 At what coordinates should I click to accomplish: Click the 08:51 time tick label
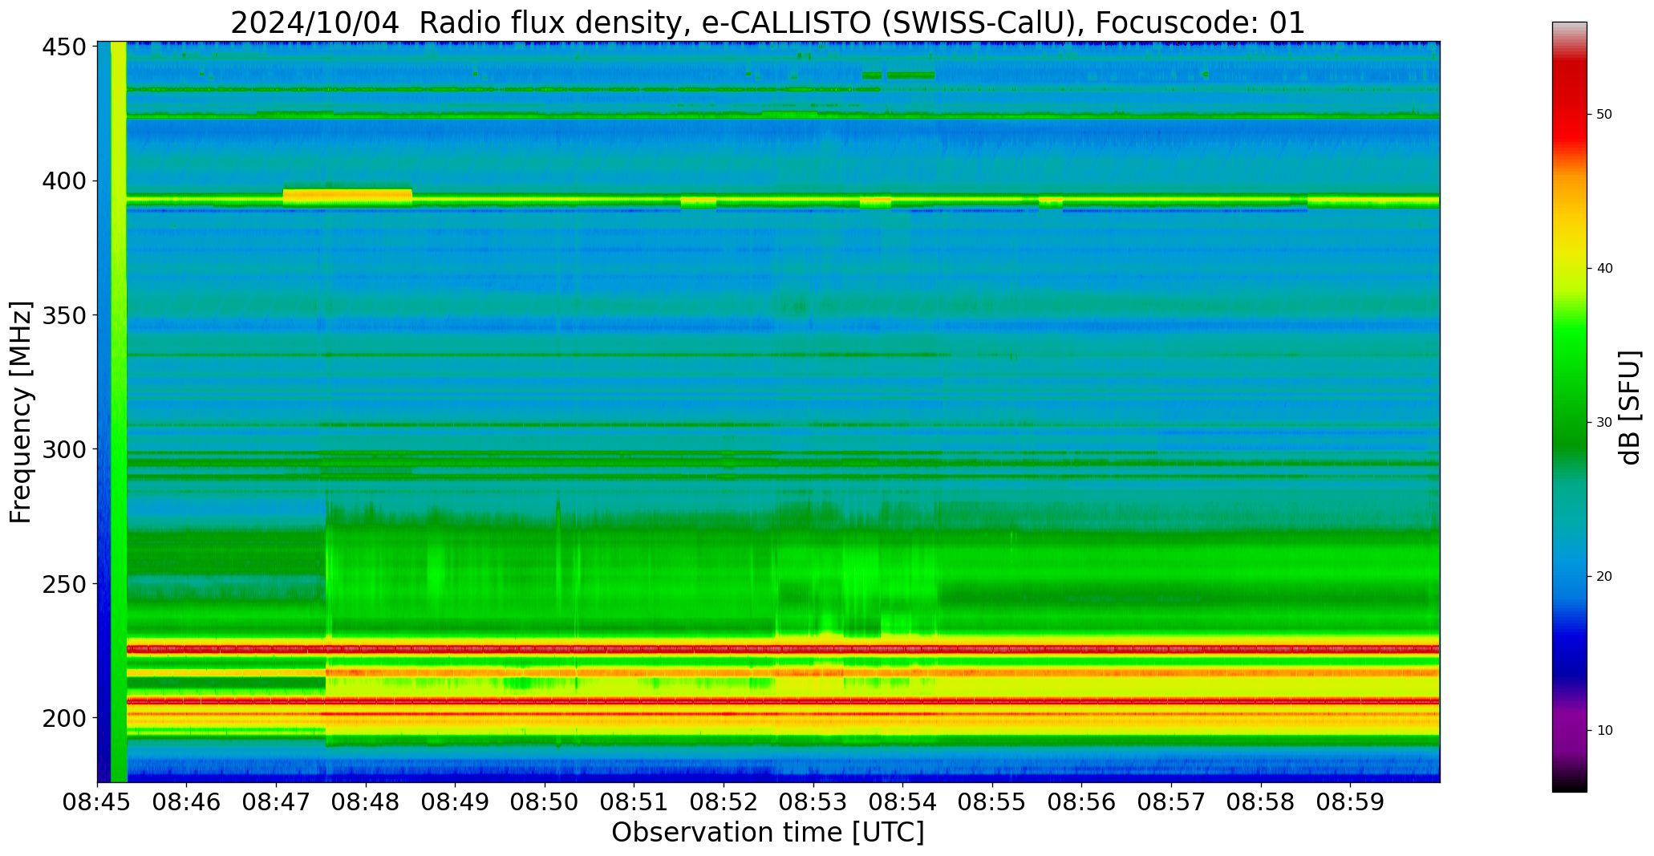(x=634, y=802)
